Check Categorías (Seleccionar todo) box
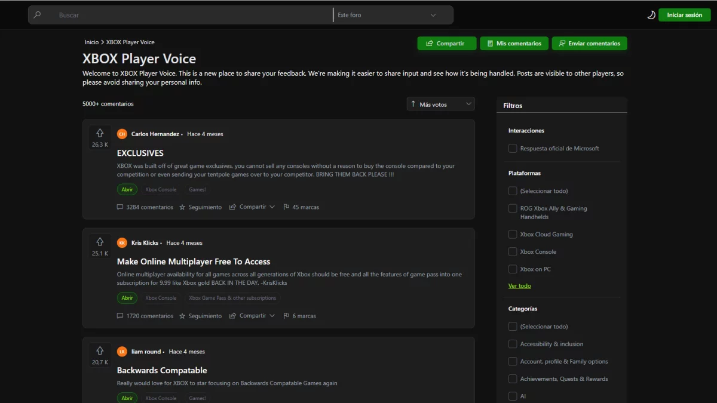Viewport: 717px width, 403px height. (x=513, y=327)
